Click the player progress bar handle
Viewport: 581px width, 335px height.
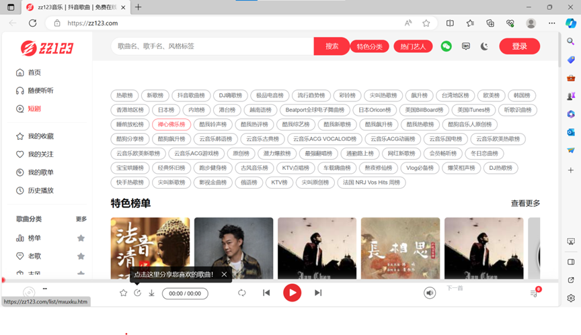[3, 280]
